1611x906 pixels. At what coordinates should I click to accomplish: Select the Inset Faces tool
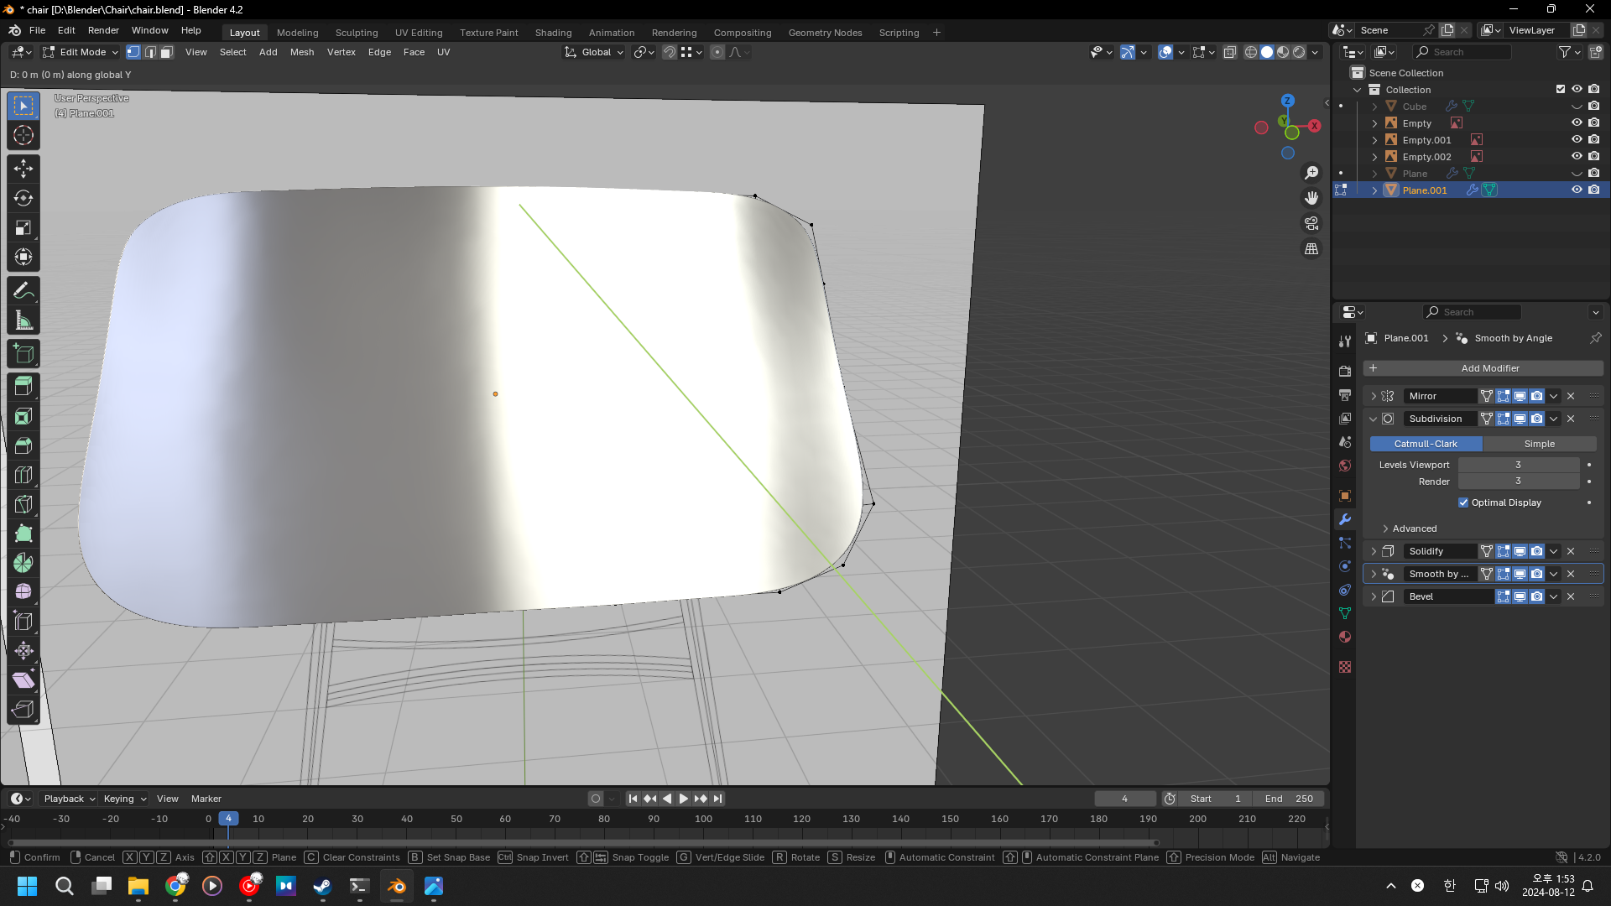(x=23, y=416)
